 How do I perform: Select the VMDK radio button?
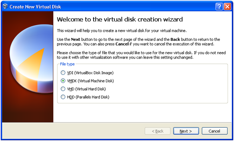tap(63, 81)
